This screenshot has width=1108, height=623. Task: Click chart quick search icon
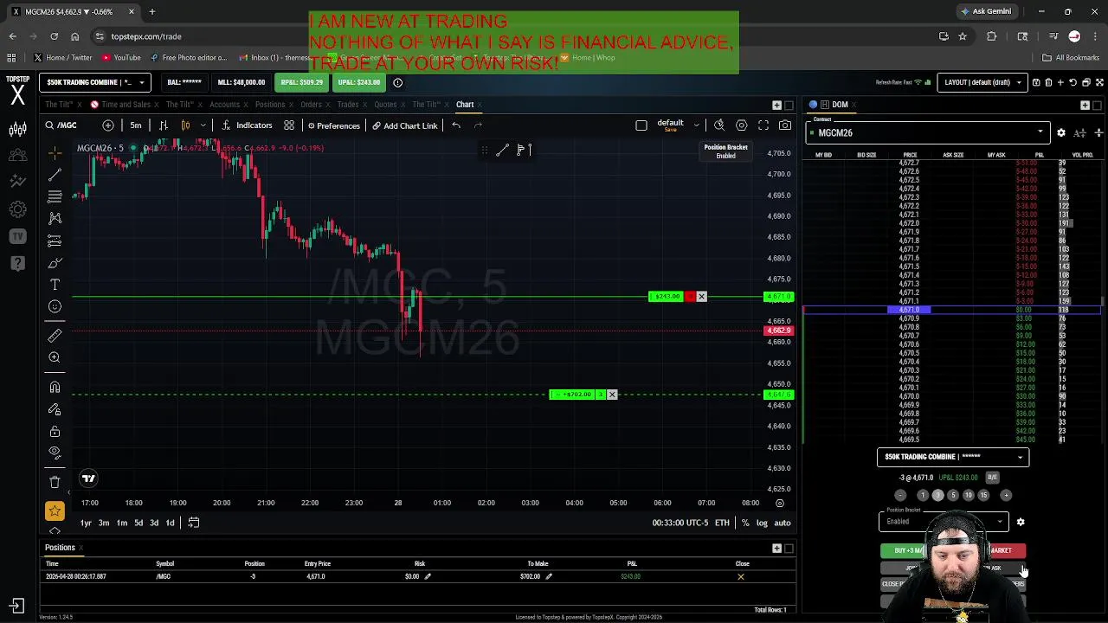[x=719, y=125]
